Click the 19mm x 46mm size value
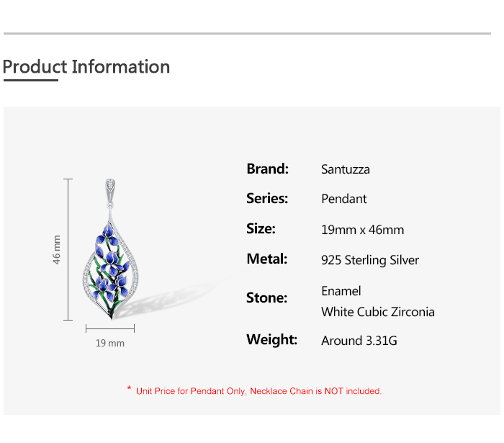Image resolution: width=504 pixels, height=443 pixels. point(362,231)
